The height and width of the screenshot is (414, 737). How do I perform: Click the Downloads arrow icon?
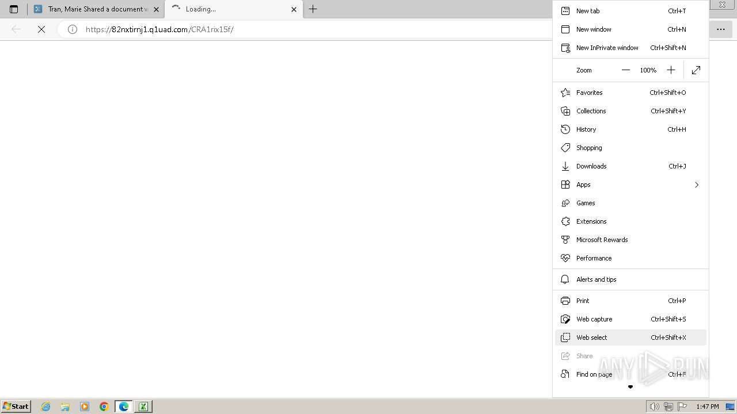[565, 166]
